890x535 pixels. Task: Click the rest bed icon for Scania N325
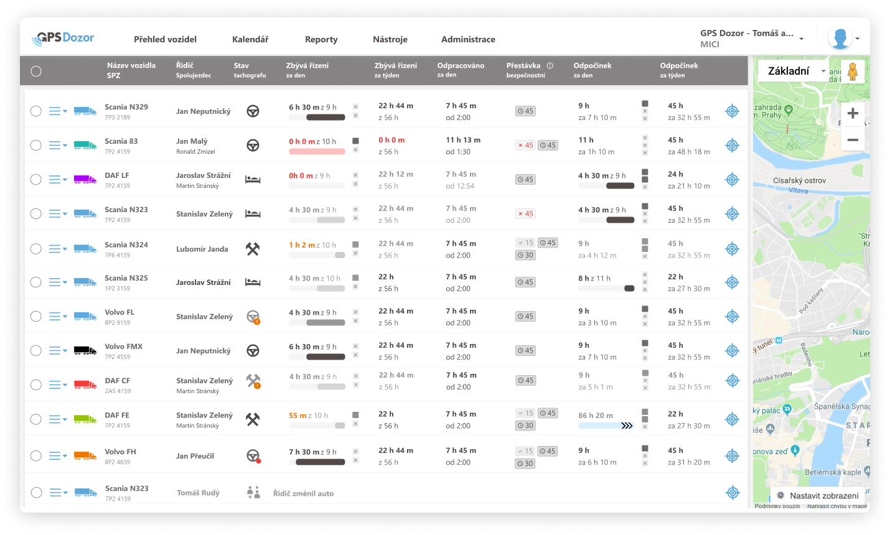point(253,282)
